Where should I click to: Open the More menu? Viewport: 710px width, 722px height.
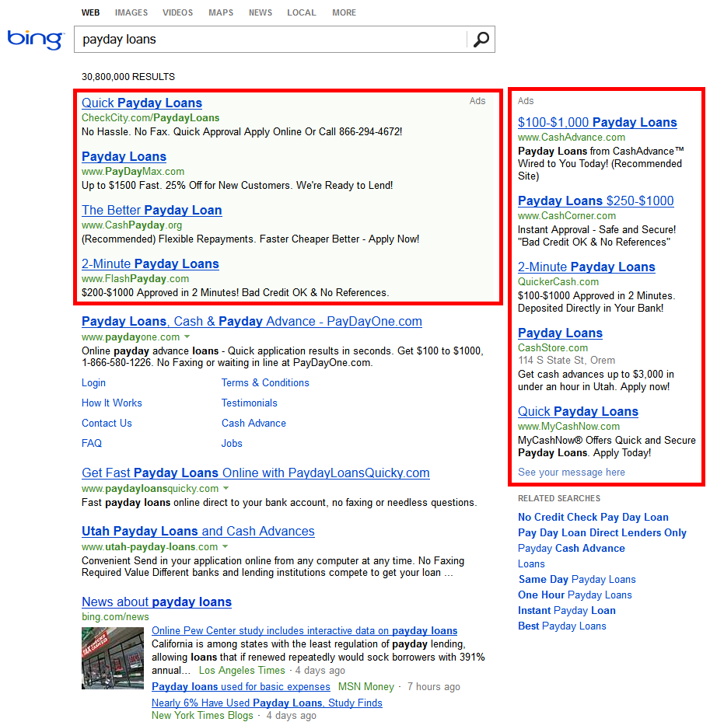coord(344,12)
